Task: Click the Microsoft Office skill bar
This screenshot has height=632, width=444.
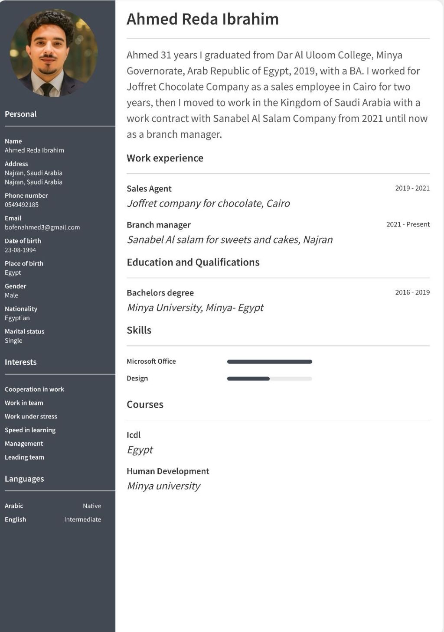Action: coord(269,362)
